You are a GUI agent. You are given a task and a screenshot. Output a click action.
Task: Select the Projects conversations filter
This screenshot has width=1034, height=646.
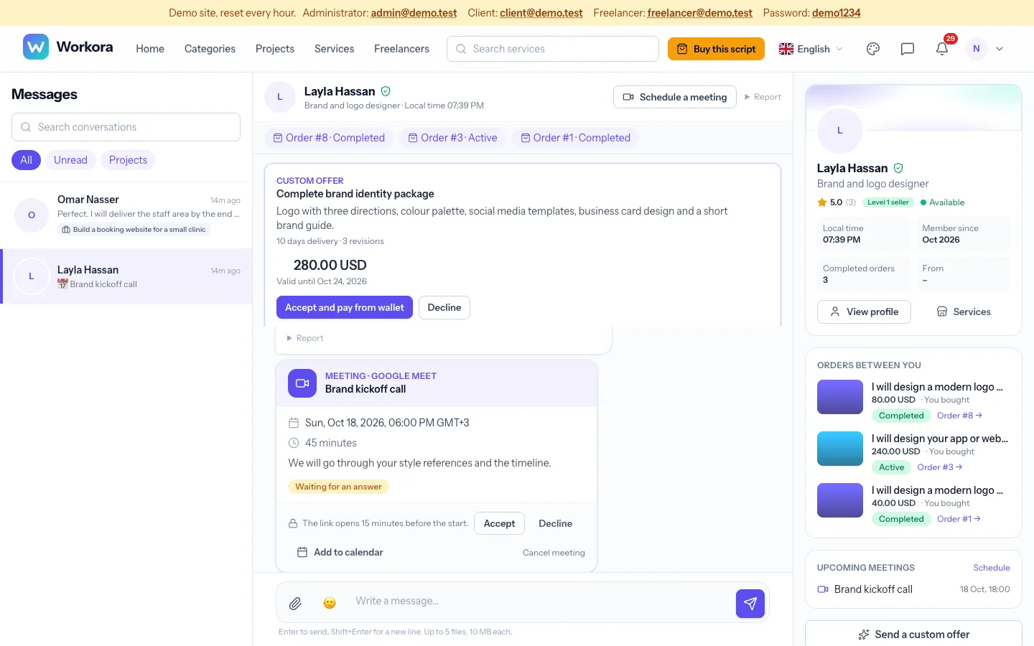click(x=128, y=160)
